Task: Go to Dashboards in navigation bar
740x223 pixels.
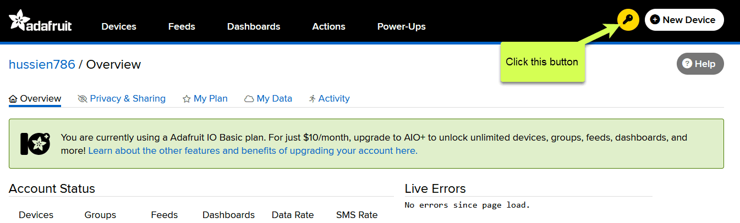Action: (x=254, y=26)
